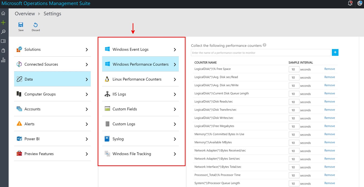The image size is (364, 187).
Task: Edit sample interval for LogicalDisk Disk Transfers/sec
Action: [294, 110]
